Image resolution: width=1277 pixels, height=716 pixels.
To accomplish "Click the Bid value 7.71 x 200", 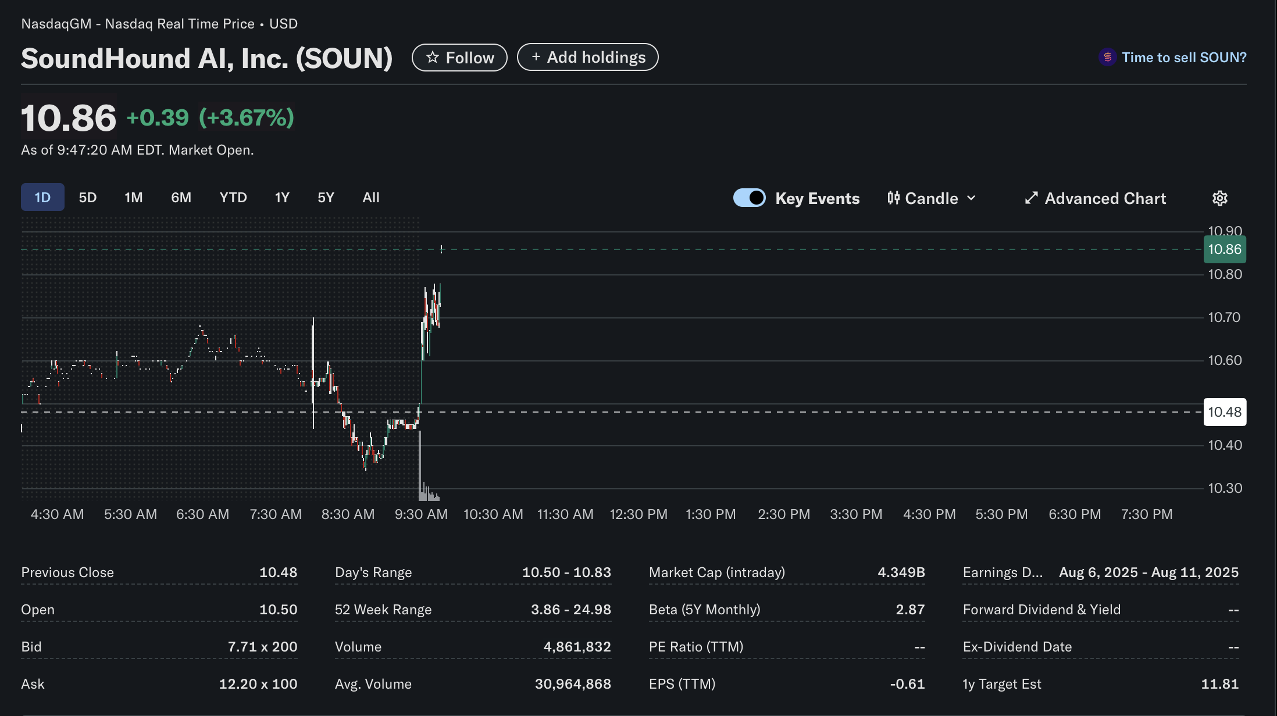I will 262,647.
